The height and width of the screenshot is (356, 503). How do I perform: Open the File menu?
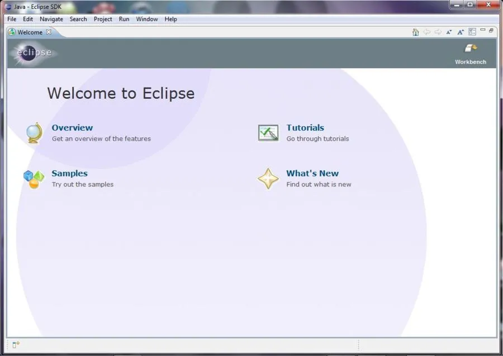coord(12,19)
